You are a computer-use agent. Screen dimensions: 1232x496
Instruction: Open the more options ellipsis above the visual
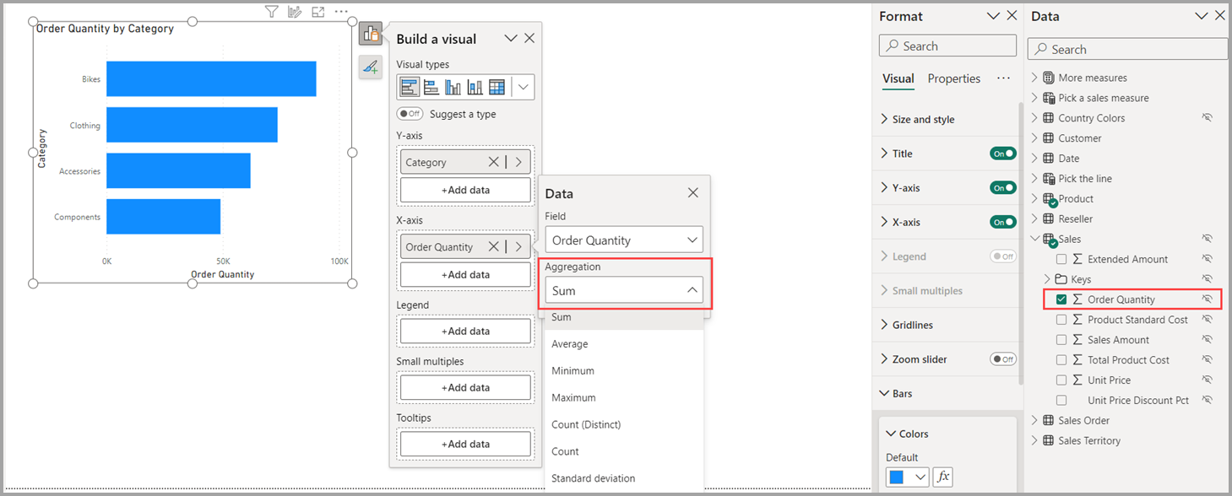point(341,11)
